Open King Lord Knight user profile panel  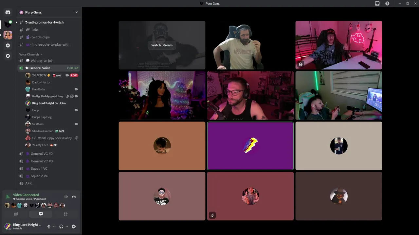[x=24, y=227]
